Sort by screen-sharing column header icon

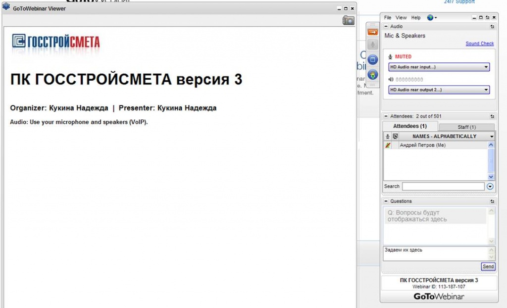coord(395,137)
